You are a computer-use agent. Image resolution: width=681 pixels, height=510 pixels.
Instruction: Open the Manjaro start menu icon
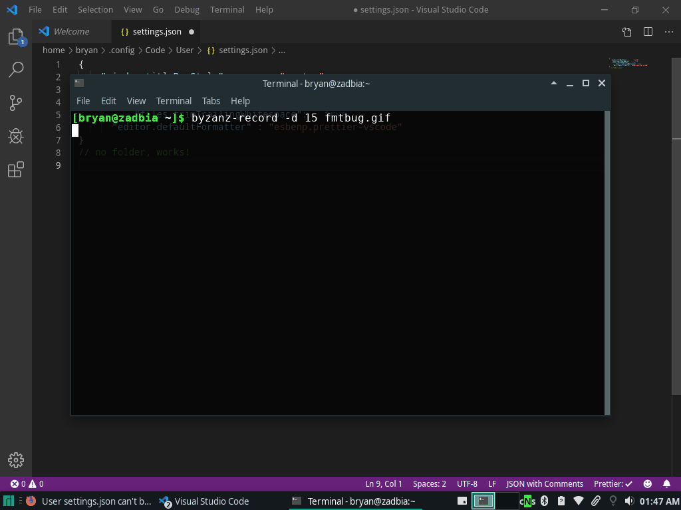pyautogui.click(x=9, y=501)
